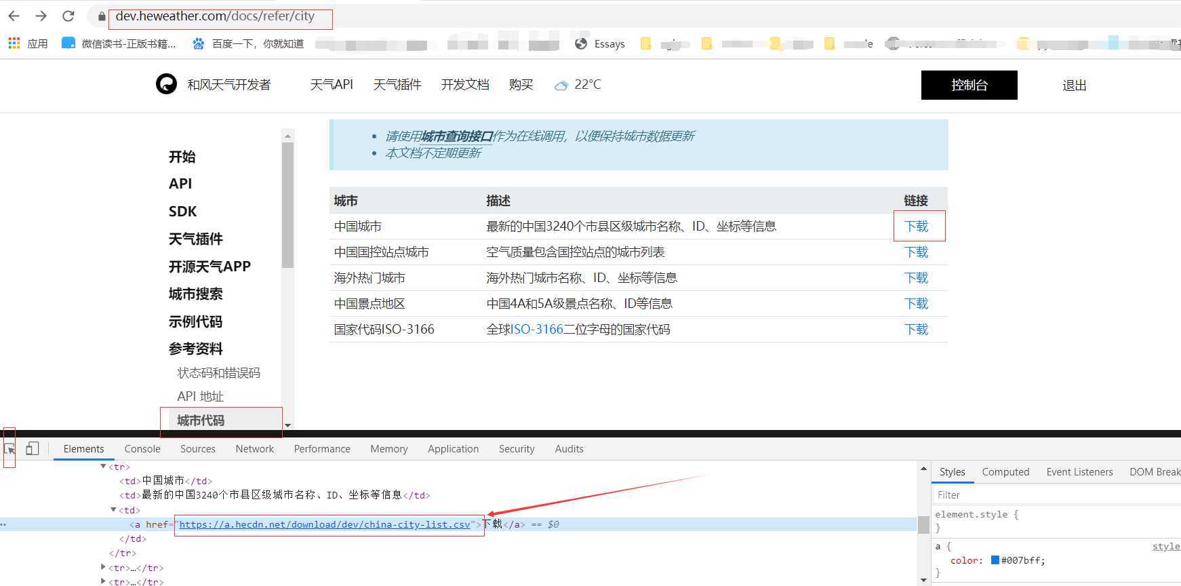The image size is (1181, 586).
Task: Open the Computed pane tab
Action: click(1005, 472)
